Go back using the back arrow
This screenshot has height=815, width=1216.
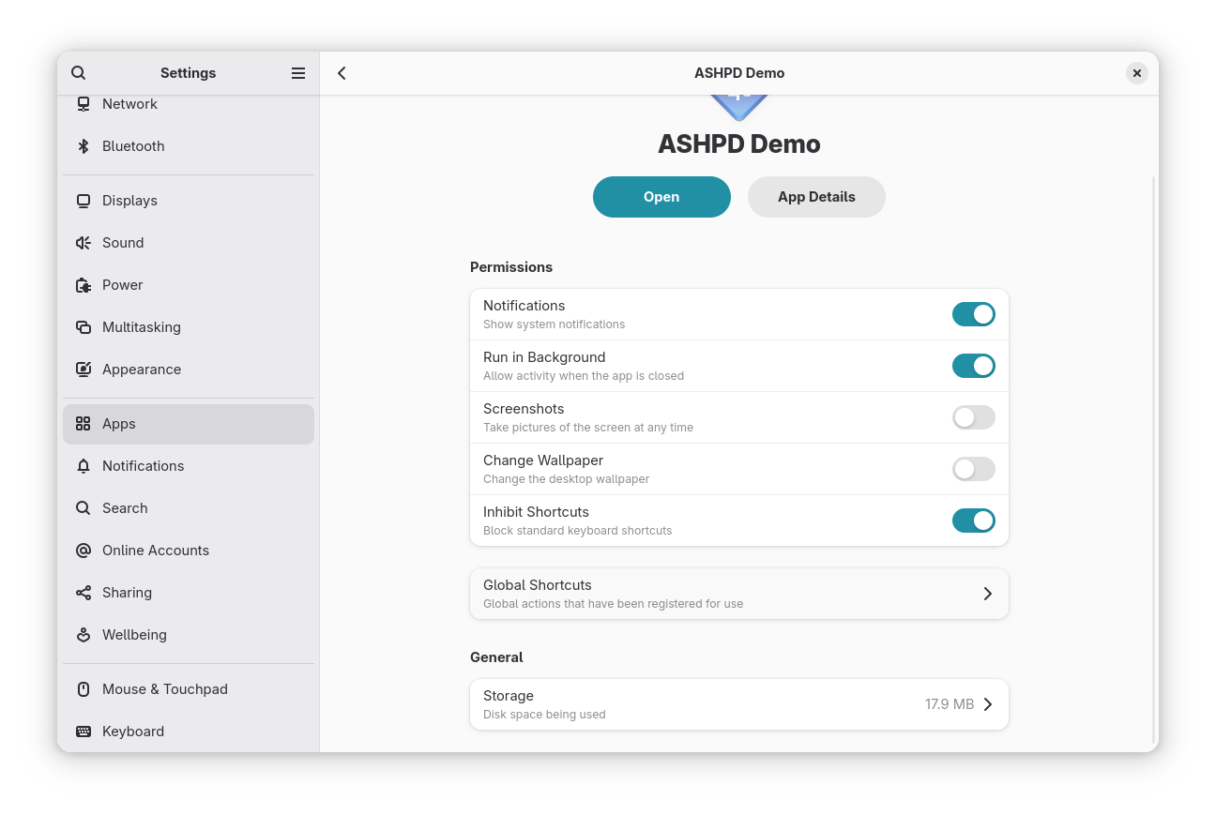[x=342, y=73]
